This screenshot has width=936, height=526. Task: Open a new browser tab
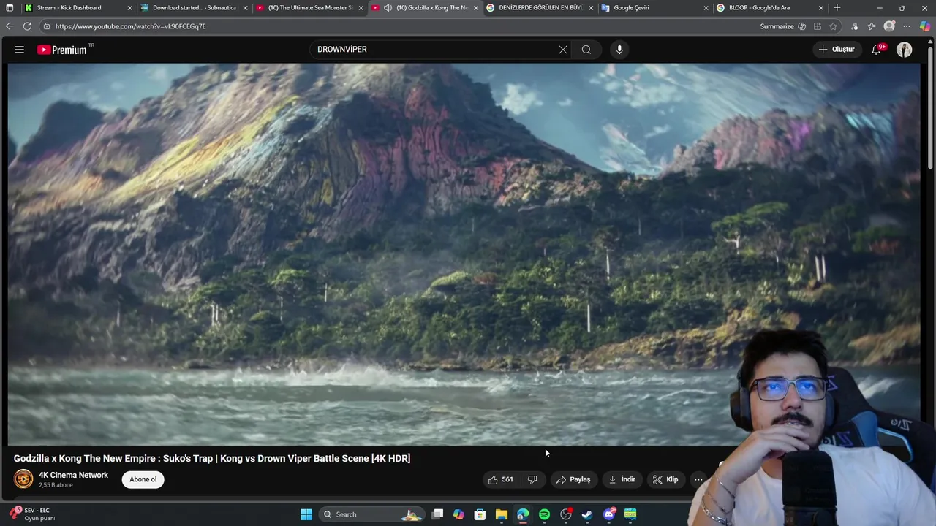tap(837, 8)
